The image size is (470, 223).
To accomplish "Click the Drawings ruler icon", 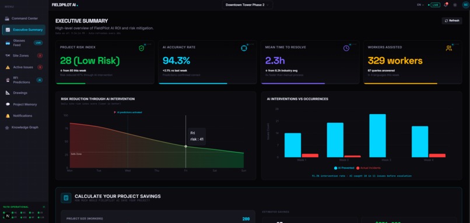I will 8,93.
